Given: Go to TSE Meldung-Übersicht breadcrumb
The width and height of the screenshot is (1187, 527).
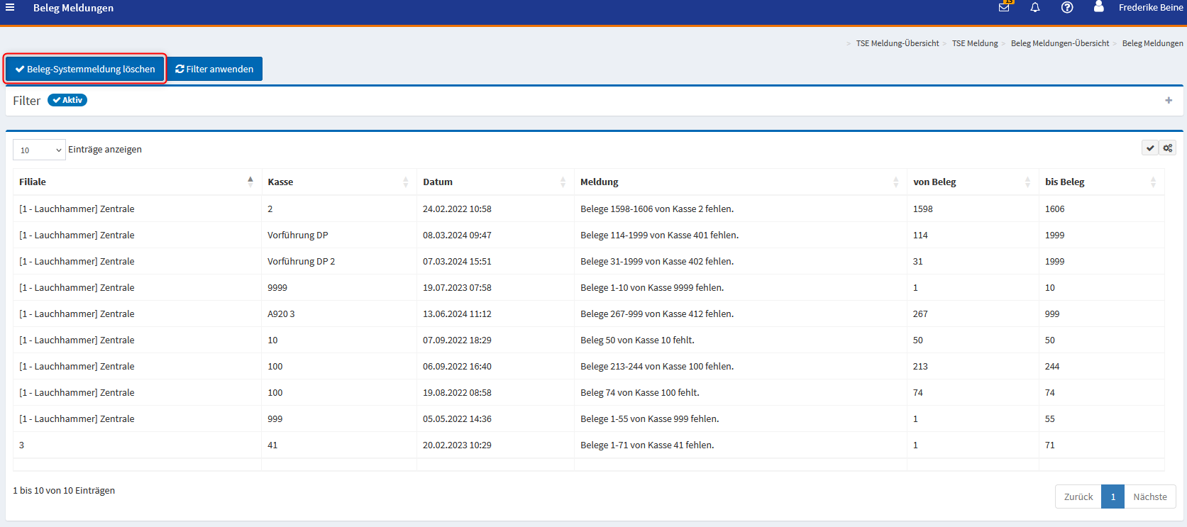Looking at the screenshot, I should [897, 43].
